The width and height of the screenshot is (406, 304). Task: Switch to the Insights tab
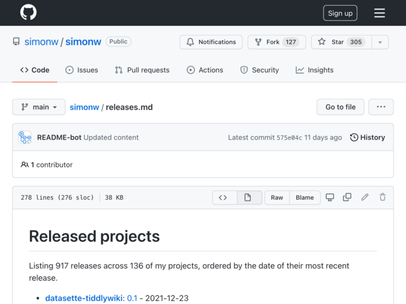315,70
